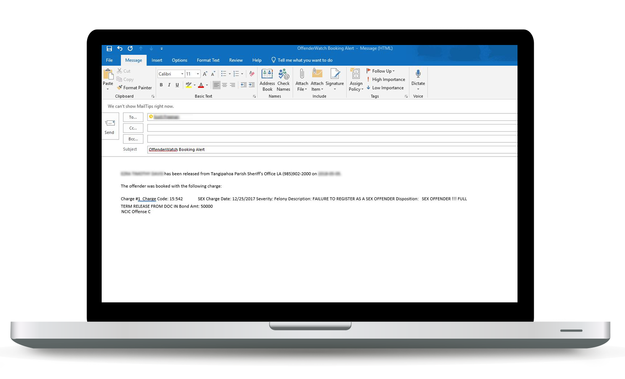Screen dimensions: 625x379
Task: Apply bulleted list
Action: [x=223, y=74]
